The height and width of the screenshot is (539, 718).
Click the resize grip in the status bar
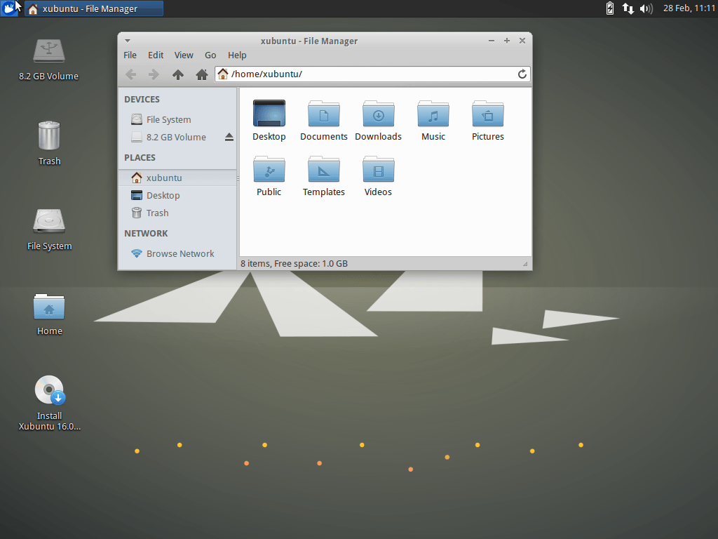tap(525, 264)
